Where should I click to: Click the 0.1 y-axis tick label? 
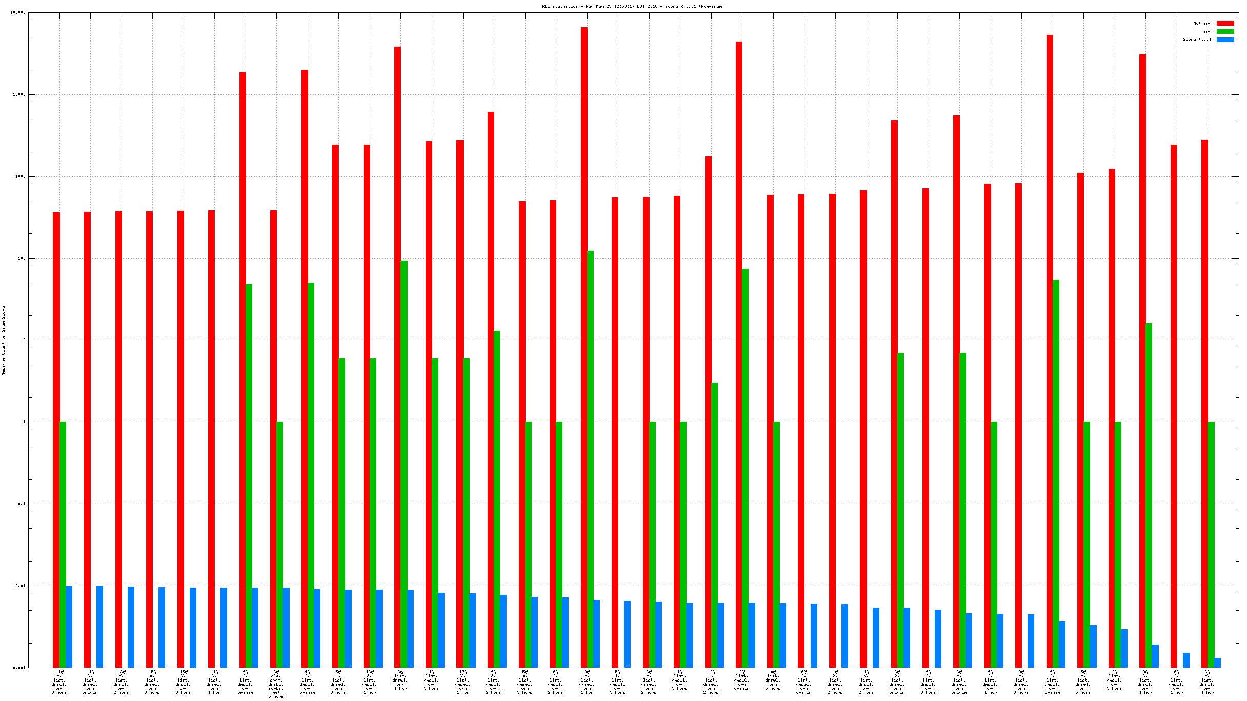21,504
